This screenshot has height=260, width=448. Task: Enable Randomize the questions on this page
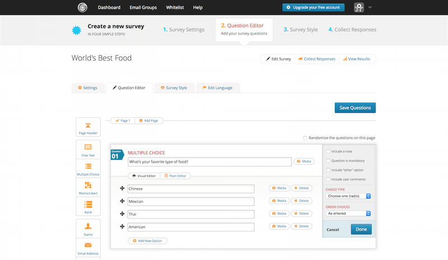[x=305, y=138]
